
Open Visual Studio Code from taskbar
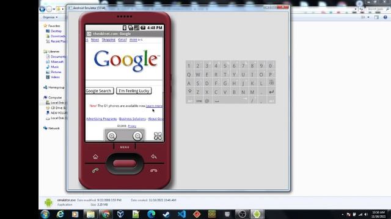point(182,214)
